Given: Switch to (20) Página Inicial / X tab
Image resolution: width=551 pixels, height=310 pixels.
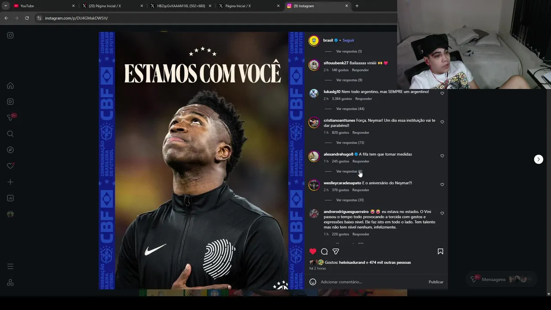Looking at the screenshot, I should (113, 6).
